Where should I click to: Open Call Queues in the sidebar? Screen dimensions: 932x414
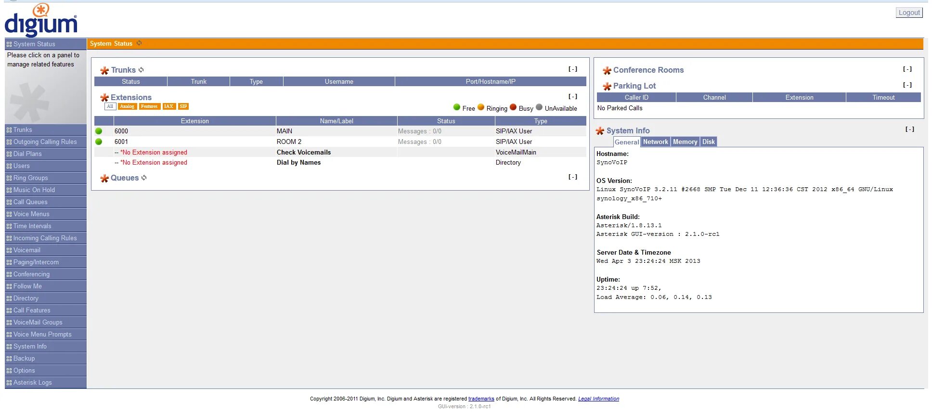pyautogui.click(x=46, y=202)
